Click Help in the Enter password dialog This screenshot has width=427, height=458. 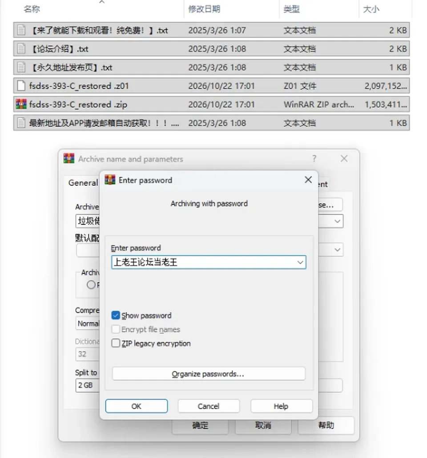point(281,406)
